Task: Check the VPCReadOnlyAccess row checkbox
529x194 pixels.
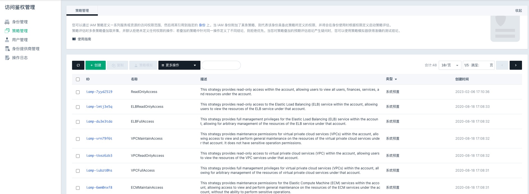Action: (78, 156)
